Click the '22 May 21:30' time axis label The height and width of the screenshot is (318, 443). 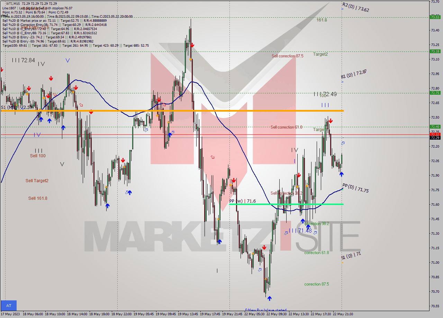coord(343,314)
